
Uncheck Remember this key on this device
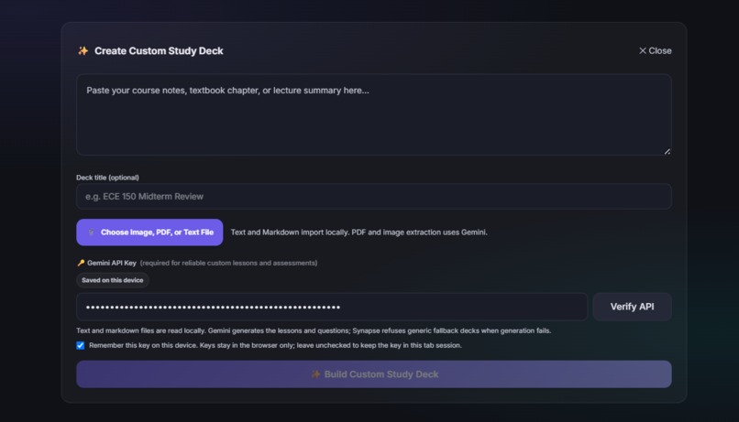click(81, 345)
